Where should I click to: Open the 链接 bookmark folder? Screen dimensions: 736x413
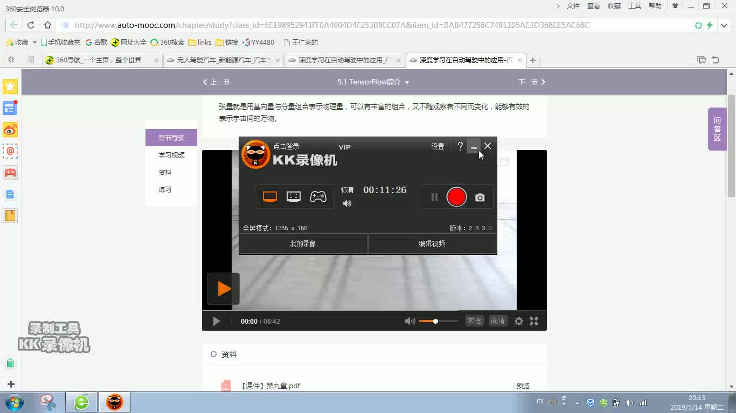point(226,42)
